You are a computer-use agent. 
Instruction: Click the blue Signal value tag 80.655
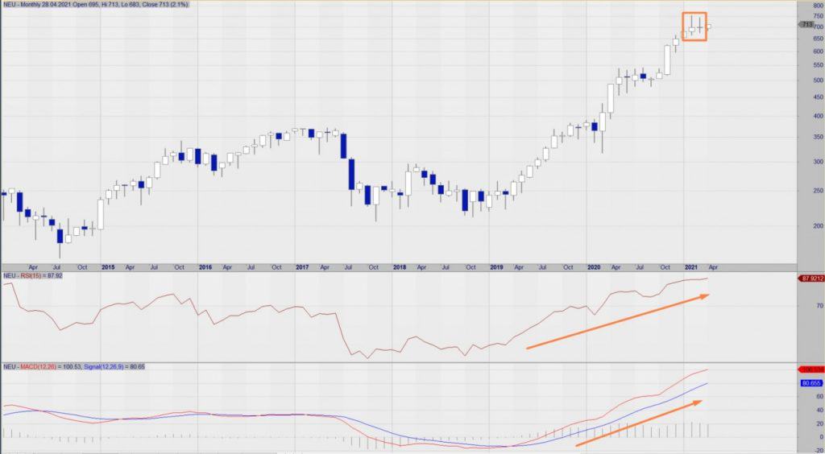tap(810, 383)
